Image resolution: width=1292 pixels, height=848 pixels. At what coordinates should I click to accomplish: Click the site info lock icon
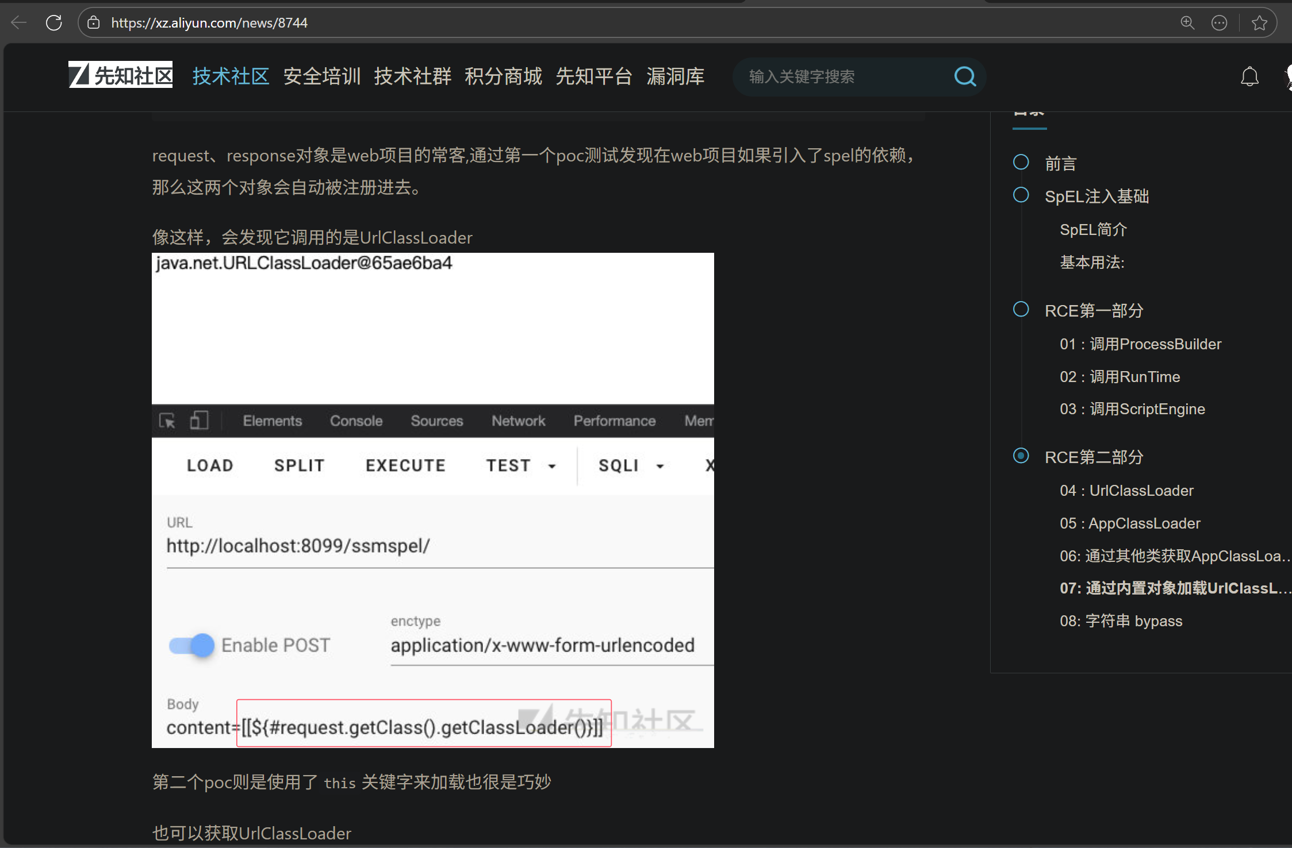pos(93,23)
